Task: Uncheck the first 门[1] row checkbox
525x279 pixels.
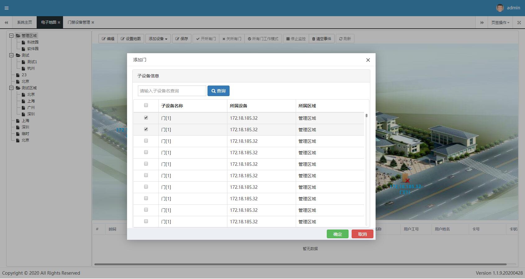Action: (x=146, y=118)
